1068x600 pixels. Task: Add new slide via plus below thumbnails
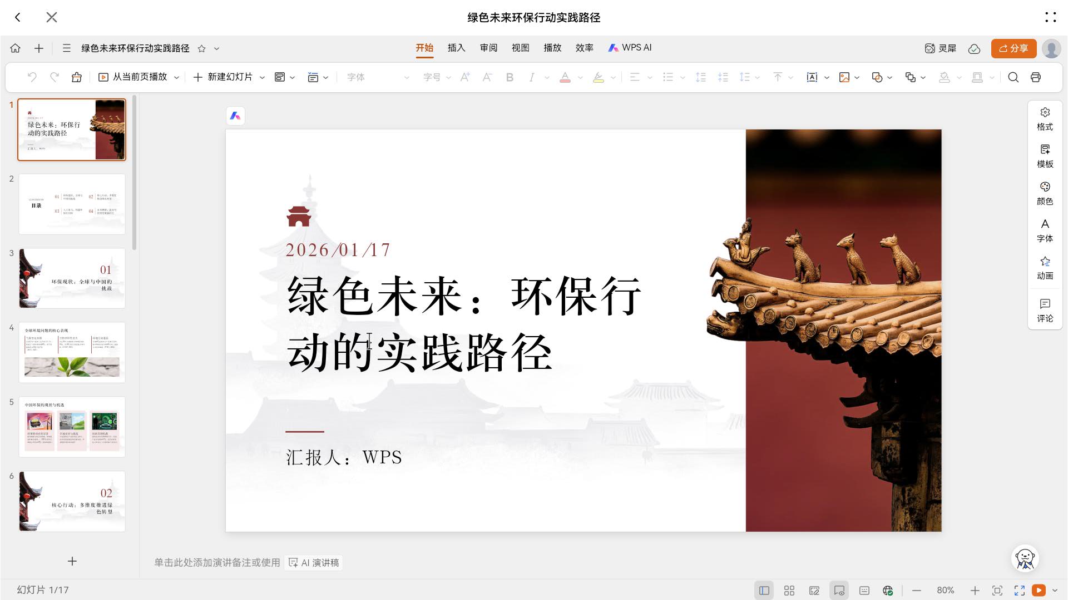[x=72, y=561]
